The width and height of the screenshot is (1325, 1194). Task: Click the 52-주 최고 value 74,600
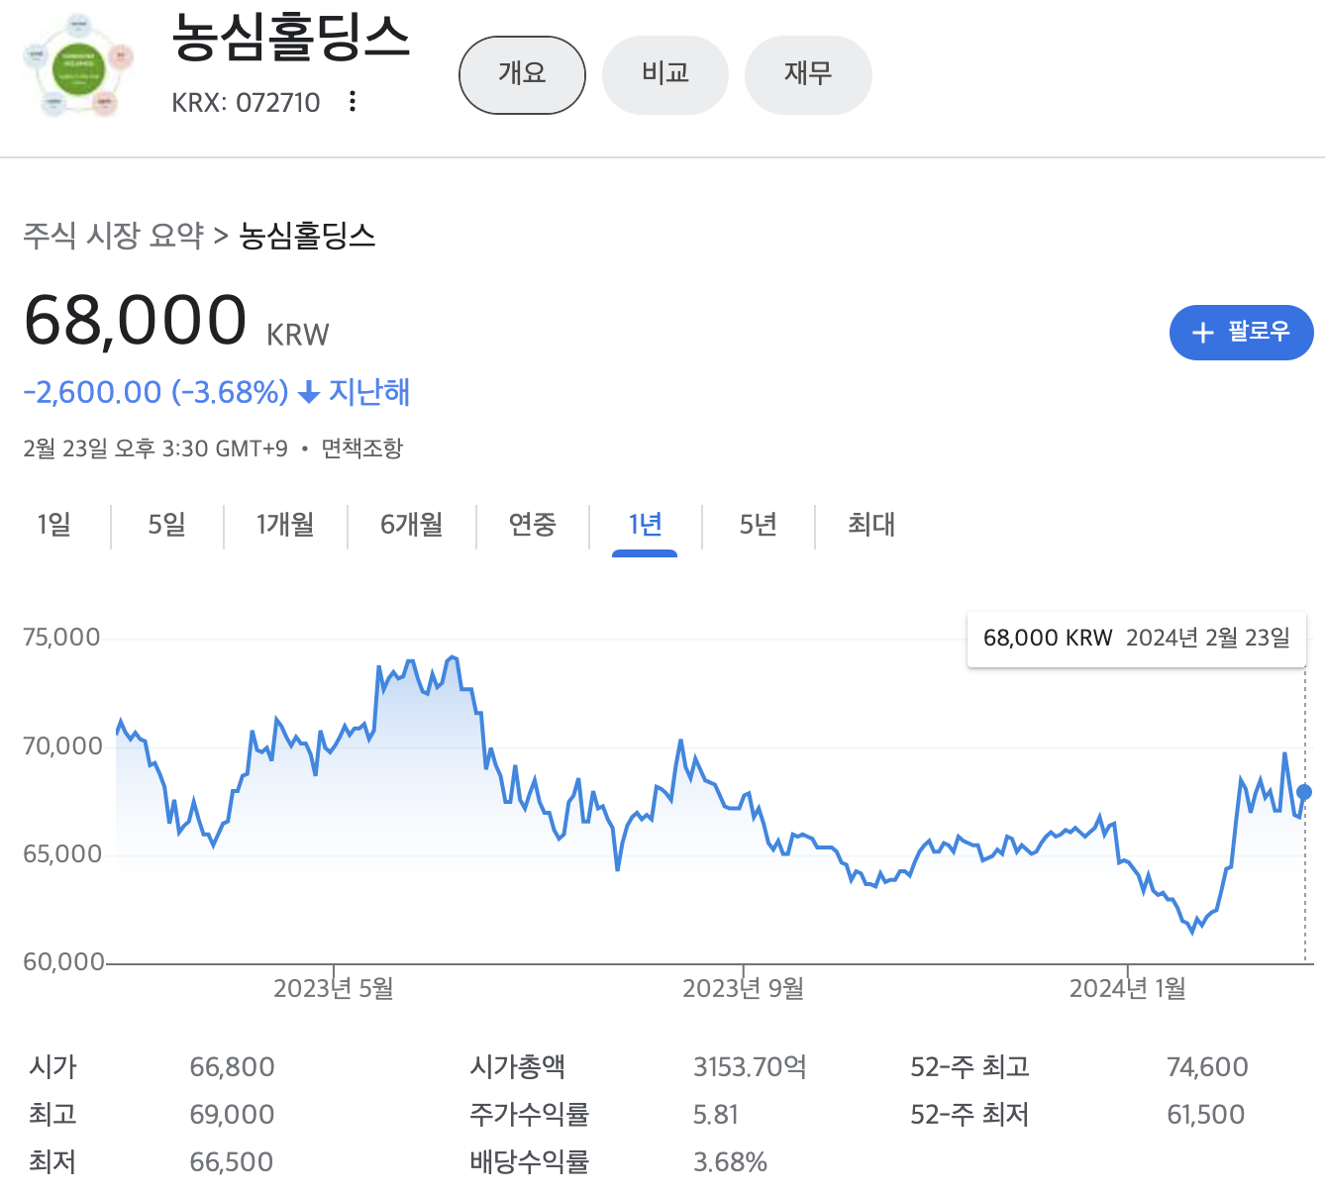[x=1207, y=1067]
